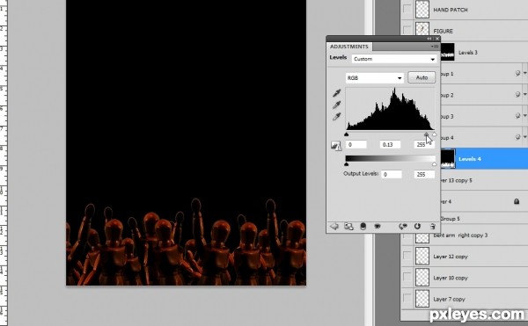Reset adjustment to defaults icon

417,226
